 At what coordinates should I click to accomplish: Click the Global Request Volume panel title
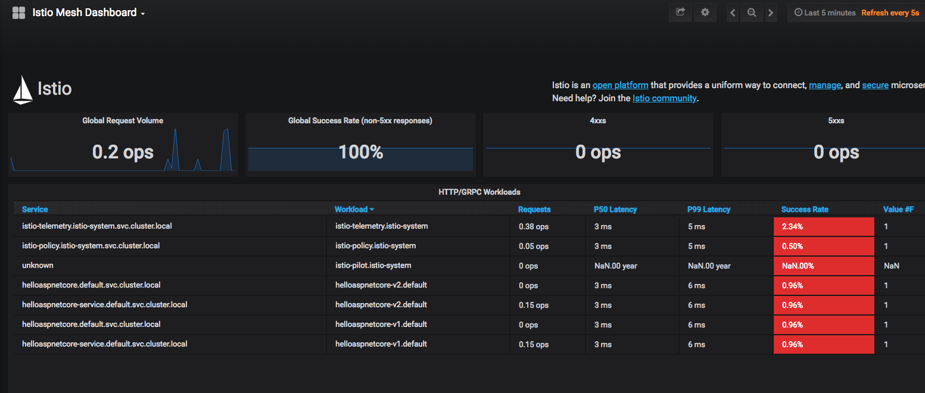[123, 120]
